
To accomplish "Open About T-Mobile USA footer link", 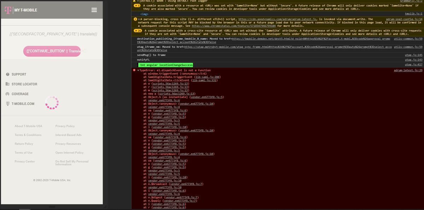I will click(28, 126).
